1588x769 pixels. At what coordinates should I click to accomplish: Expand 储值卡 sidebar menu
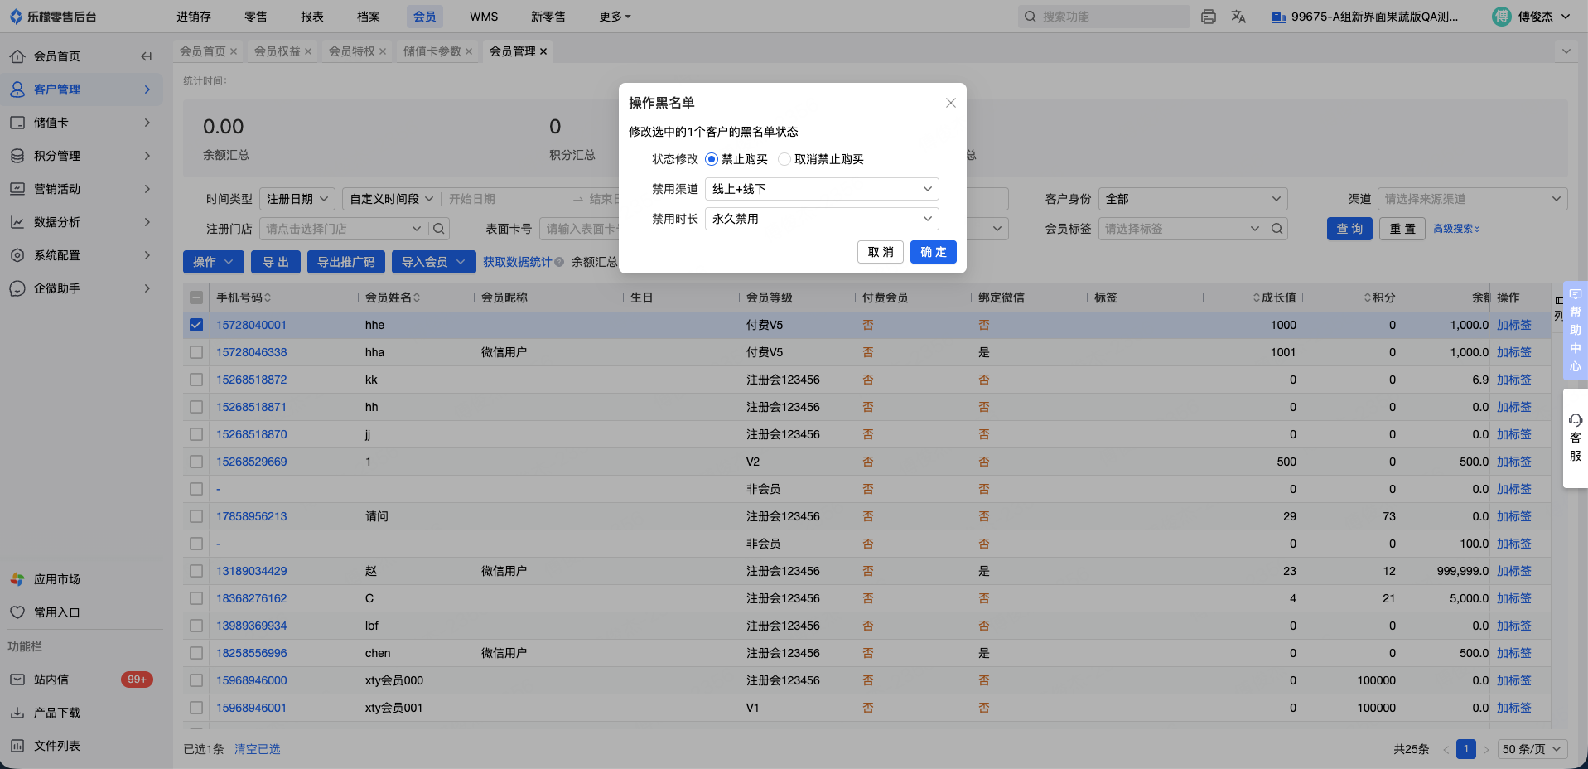coord(81,123)
